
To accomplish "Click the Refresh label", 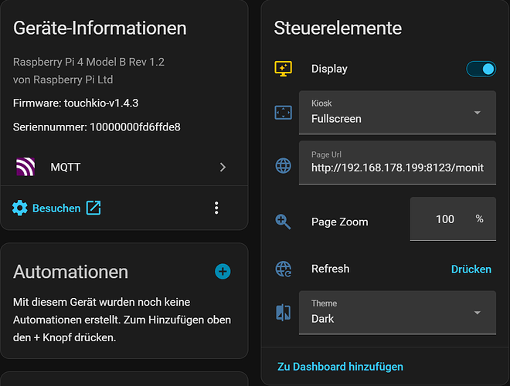I will click(x=331, y=269).
